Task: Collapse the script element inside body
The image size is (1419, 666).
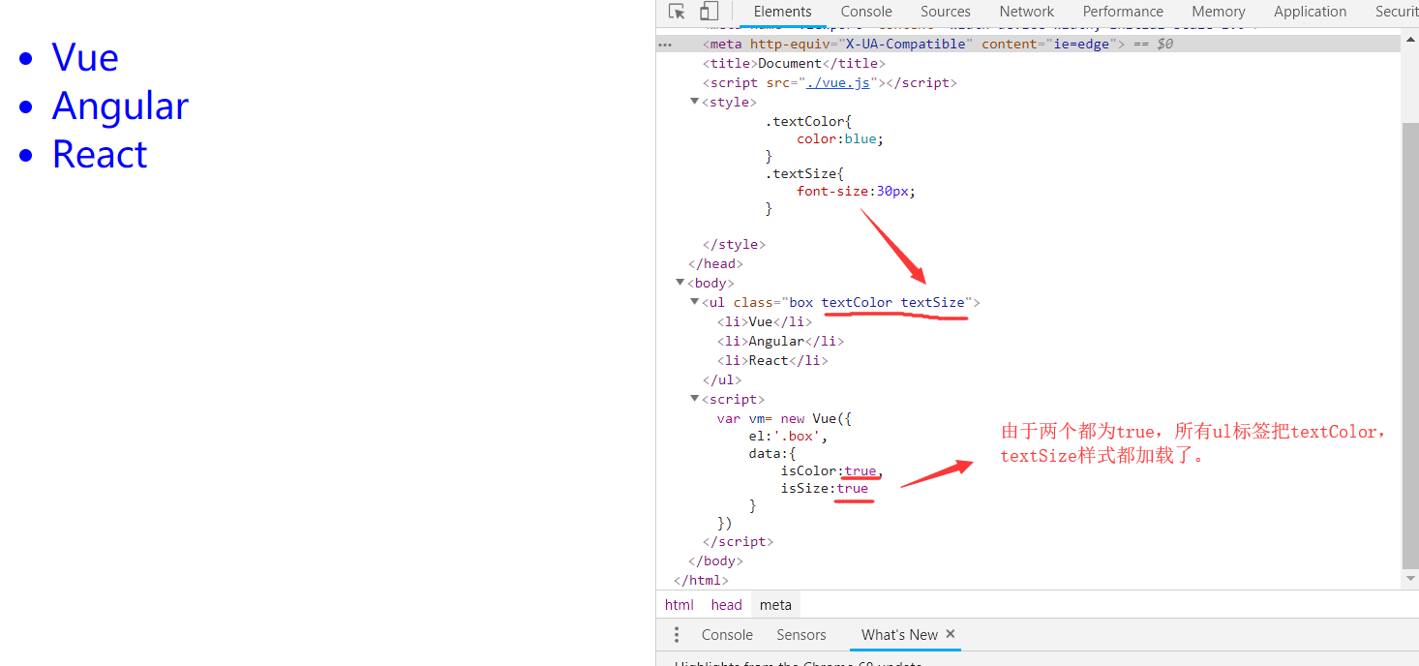Action: (x=695, y=399)
